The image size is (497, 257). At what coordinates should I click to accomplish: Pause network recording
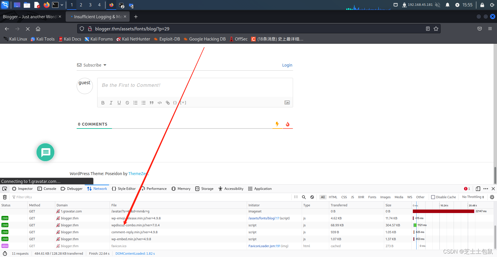click(296, 197)
